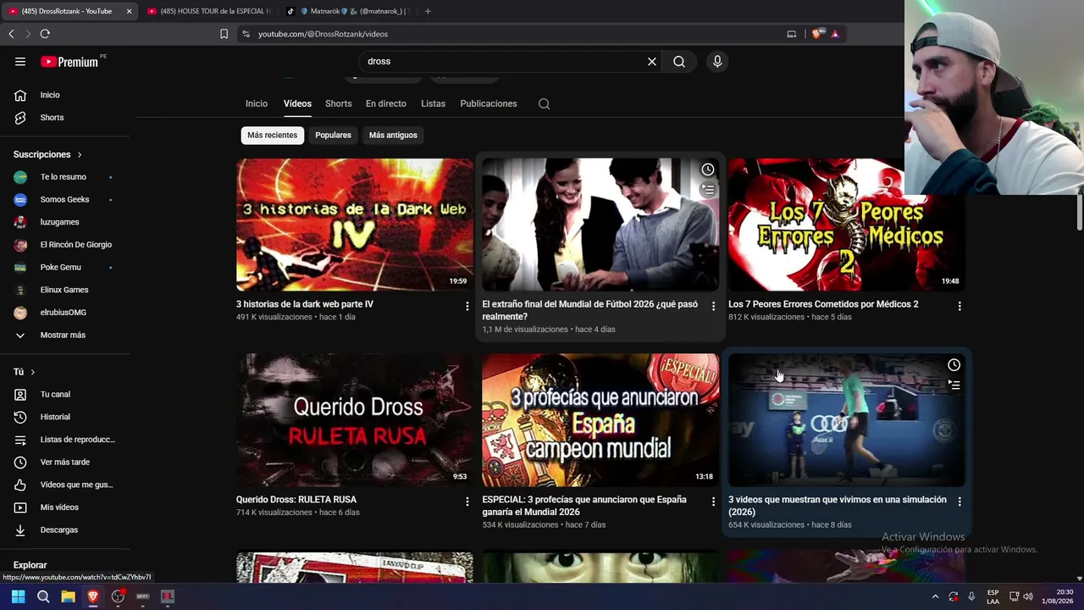1084x610 pixels.
Task: Open the Somos Geeks subscription
Action: (65, 200)
